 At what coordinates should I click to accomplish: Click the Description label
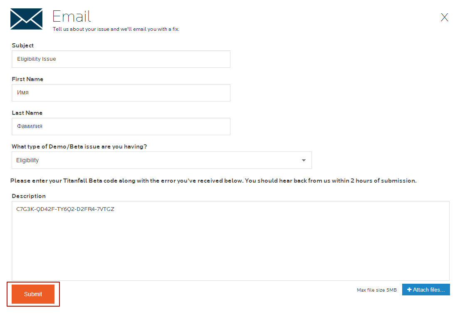[x=29, y=196]
